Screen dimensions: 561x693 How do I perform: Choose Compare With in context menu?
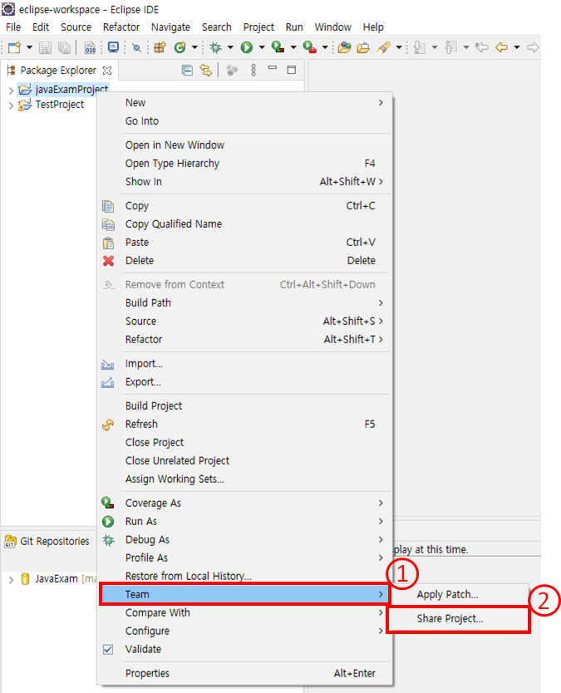244,612
